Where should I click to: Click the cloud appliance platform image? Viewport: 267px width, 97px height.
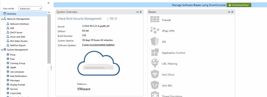point(99,63)
